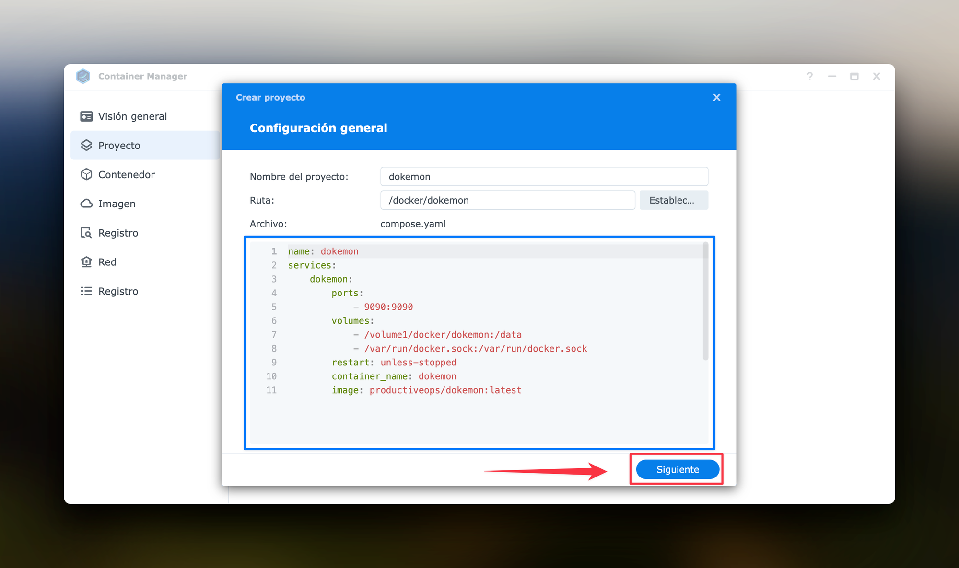Screen dimensions: 959x568
Task: Click the Configuración general heading
Action: [x=318, y=128]
